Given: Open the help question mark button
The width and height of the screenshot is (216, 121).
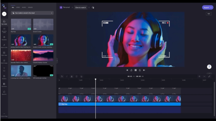Looking at the screenshot, I should coord(209,67).
